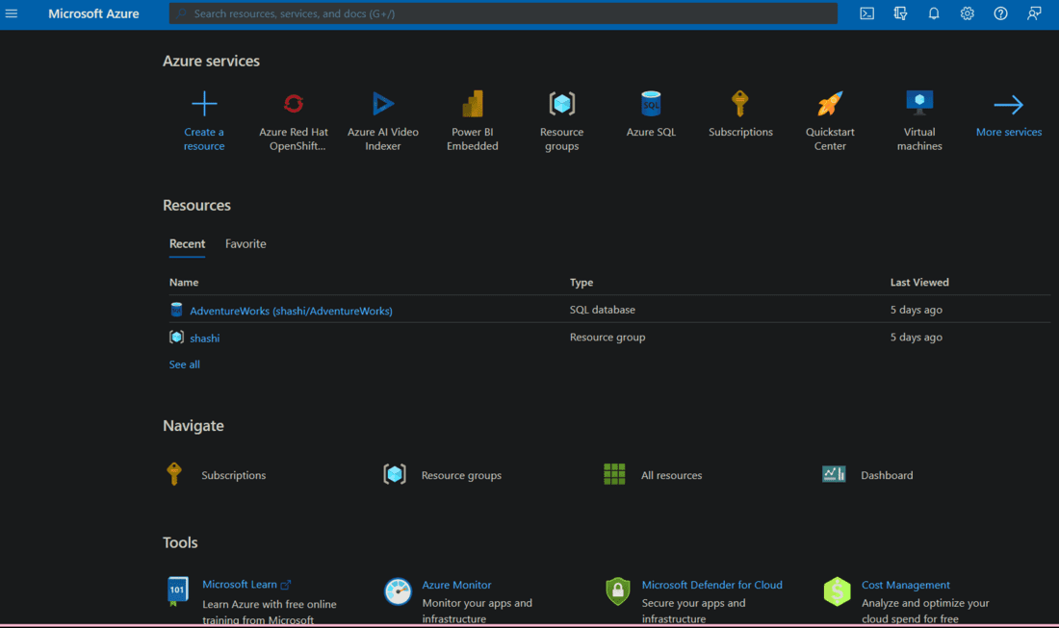Click the More services text link

(x=1008, y=132)
